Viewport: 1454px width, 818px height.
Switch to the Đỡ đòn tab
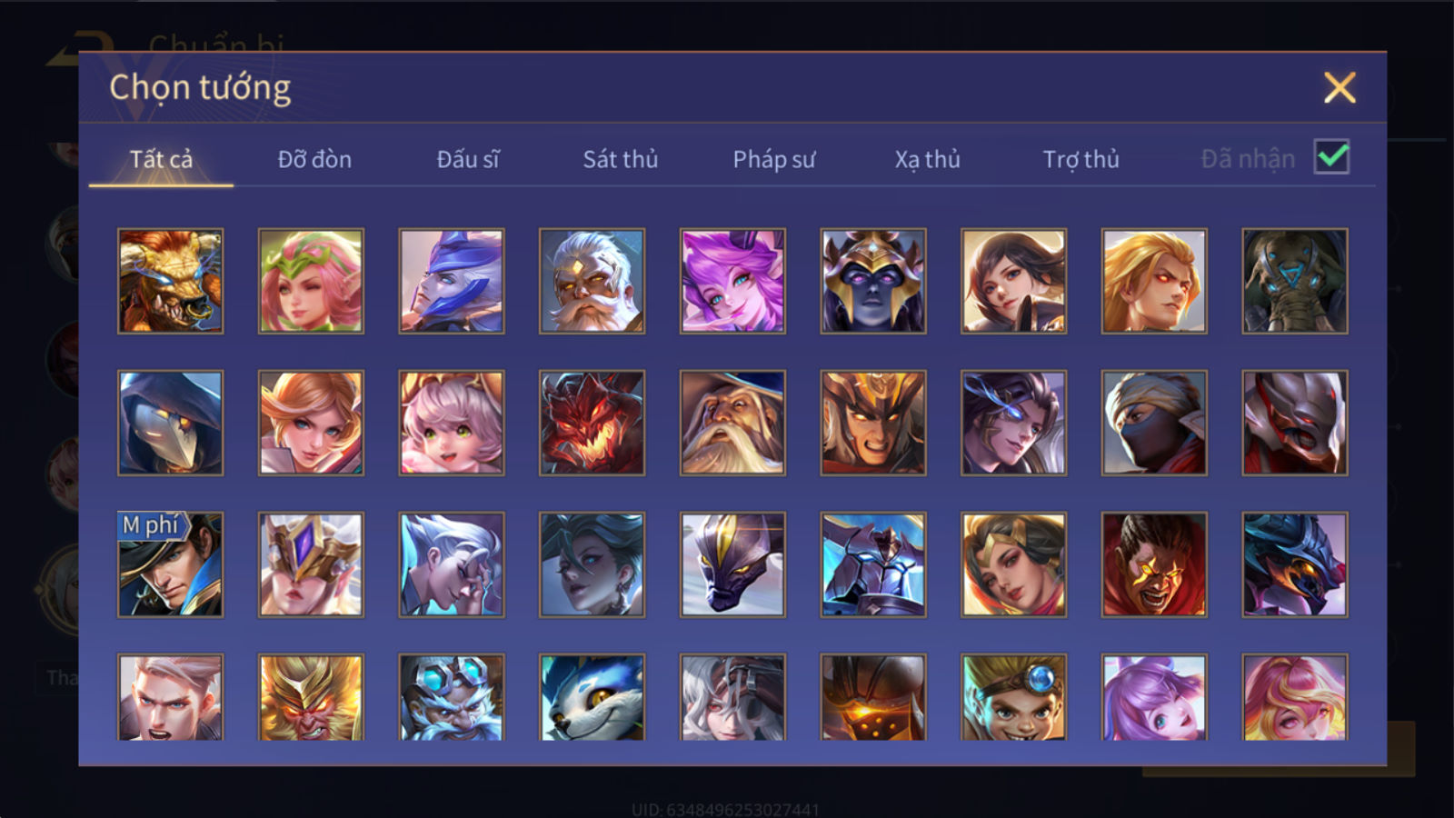pos(314,159)
